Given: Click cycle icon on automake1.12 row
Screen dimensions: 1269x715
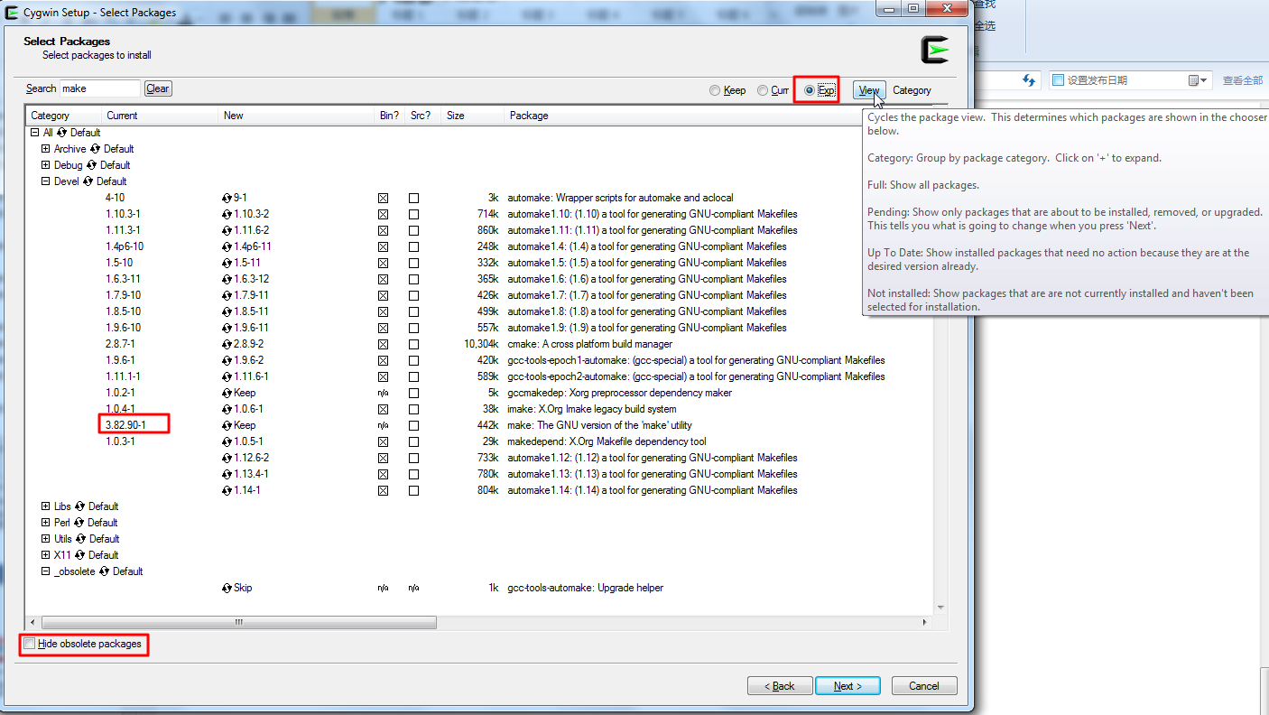Looking at the screenshot, I should tap(227, 458).
